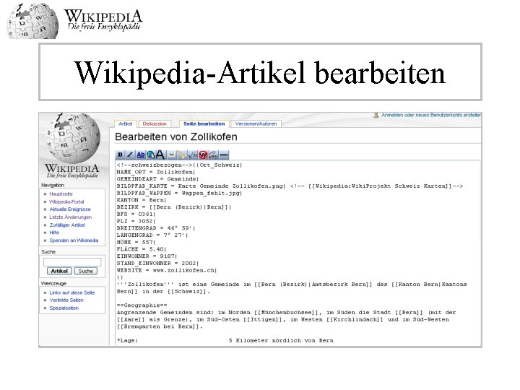Insert embedded image icon
Viewport: 520px width, 390px height.
click(x=172, y=155)
